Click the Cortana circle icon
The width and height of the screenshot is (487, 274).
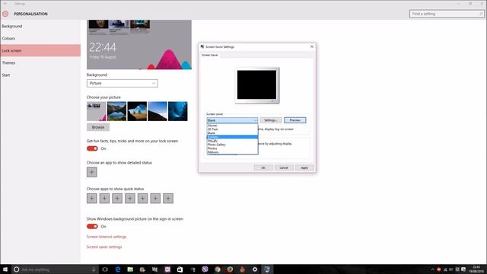17,269
